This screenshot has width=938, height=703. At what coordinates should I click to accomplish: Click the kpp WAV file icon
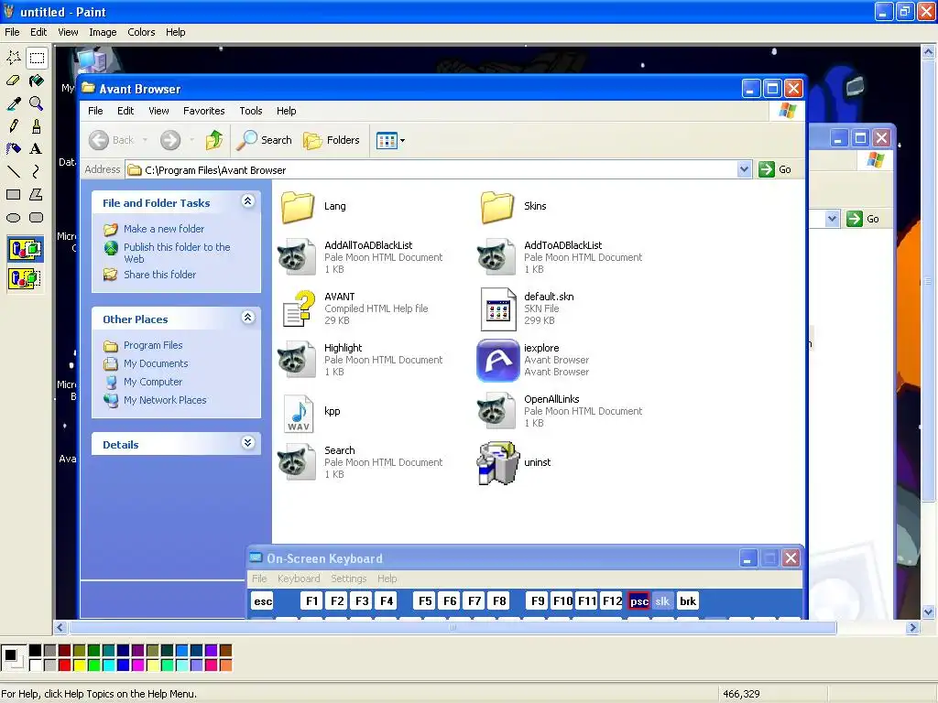[298, 413]
